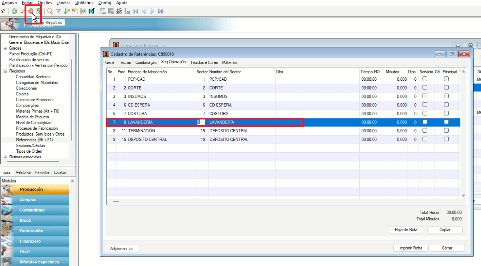The image size is (481, 266).
Task: Click the checklist document toolbar icon
Action: (83, 11)
